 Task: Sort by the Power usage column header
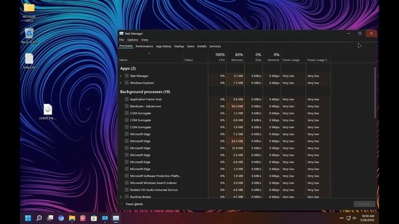293,57
